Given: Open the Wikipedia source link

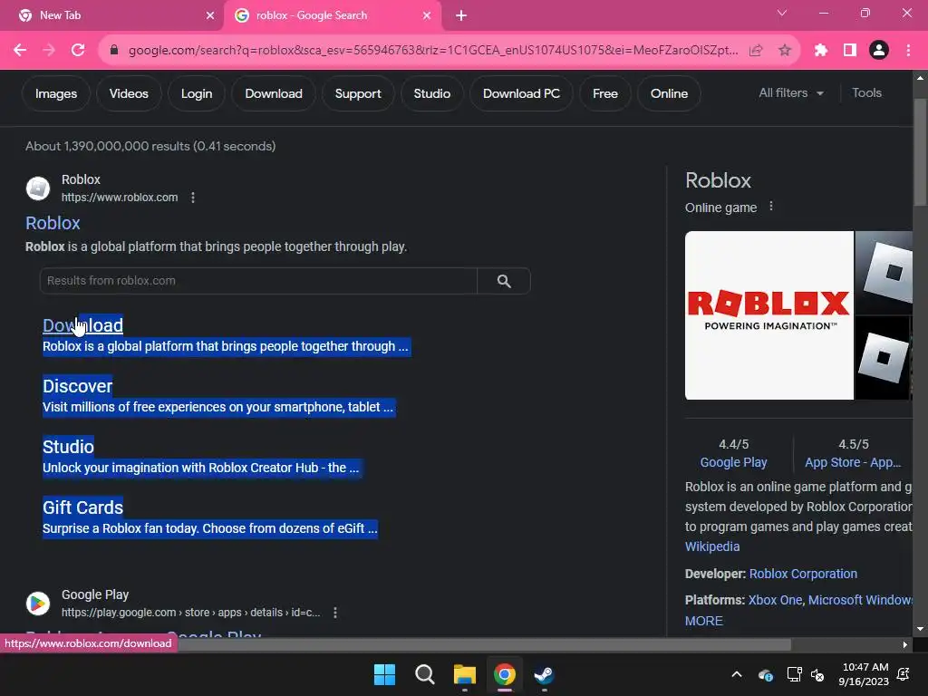Looking at the screenshot, I should tap(712, 546).
